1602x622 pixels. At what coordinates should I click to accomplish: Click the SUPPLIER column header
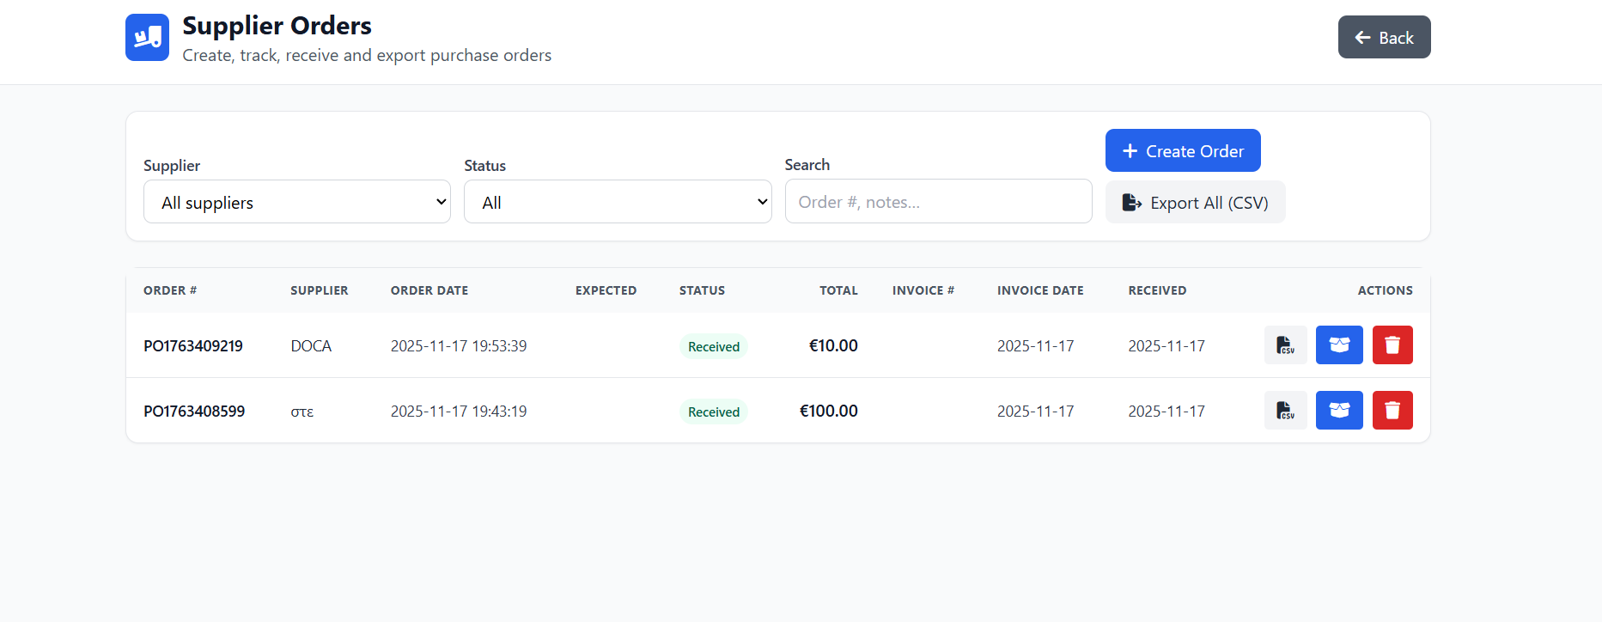coord(320,290)
